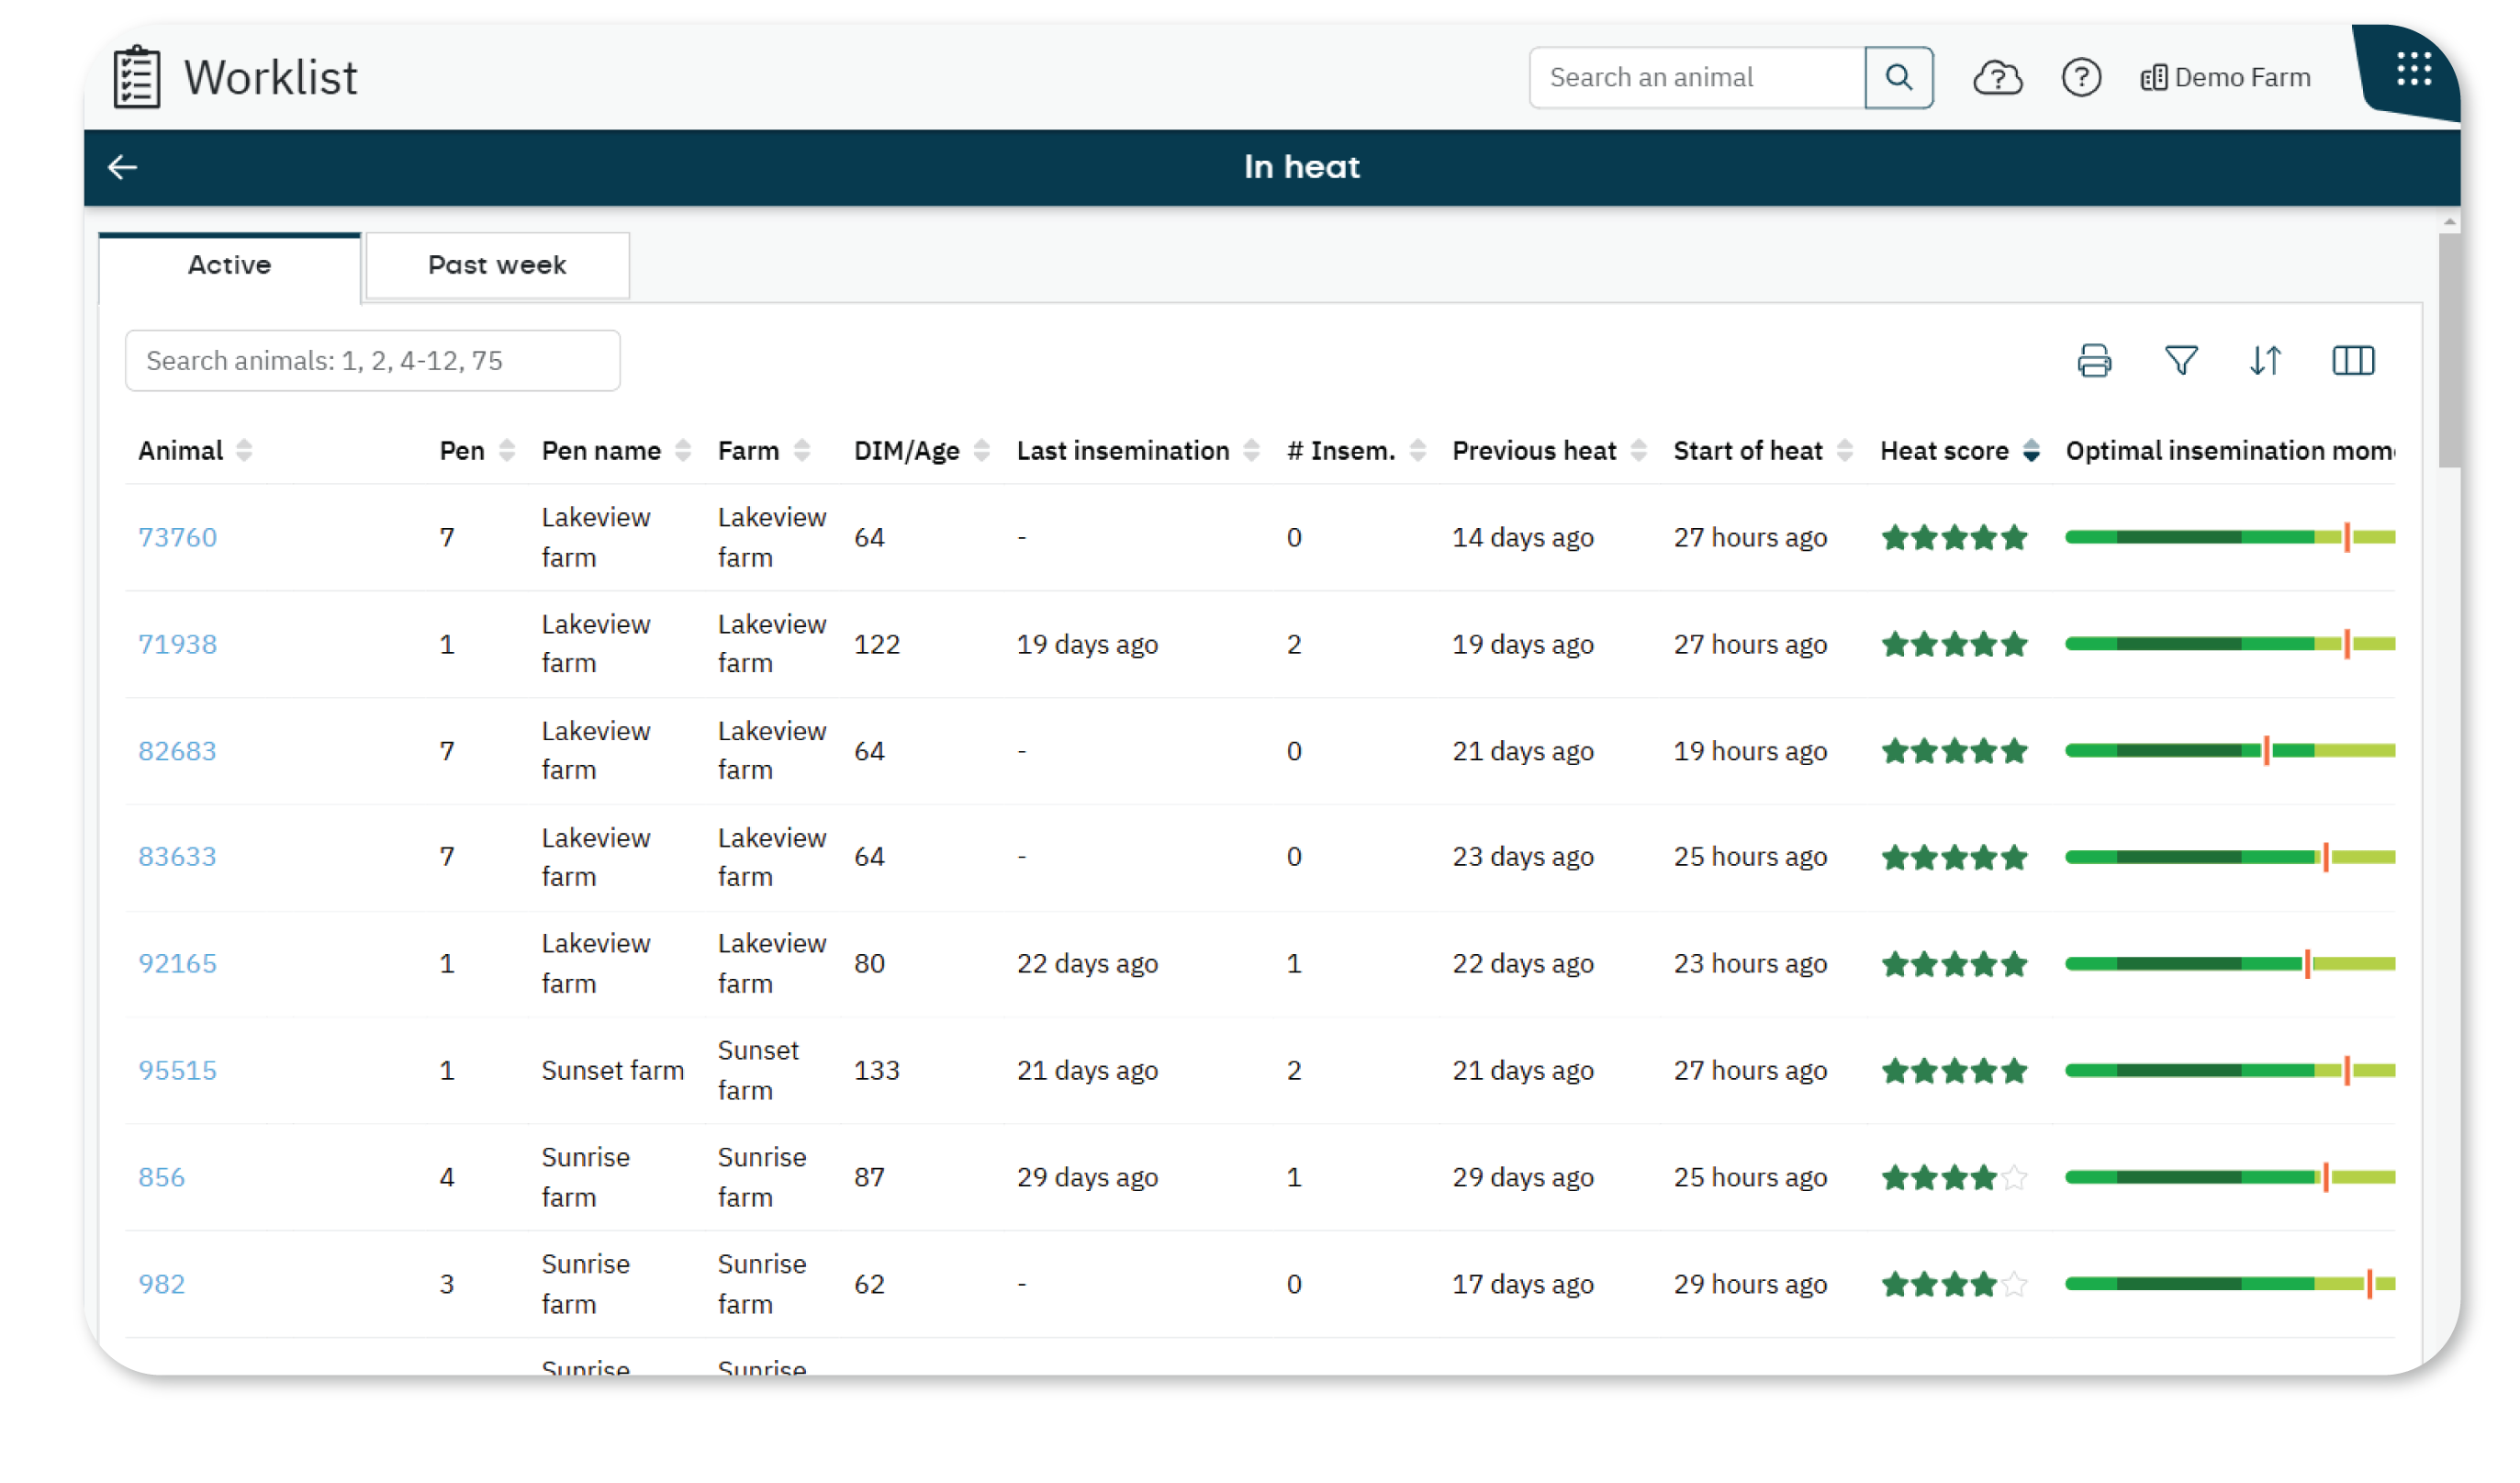
Task: Click insemination timeline bar for animal 92165
Action: 2229,965
